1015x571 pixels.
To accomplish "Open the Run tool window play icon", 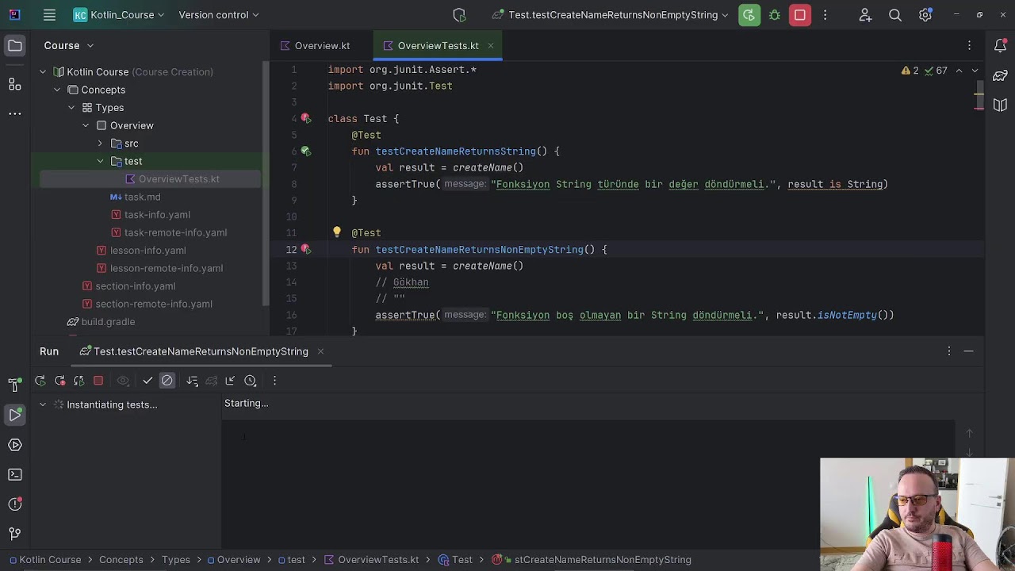I will click(x=15, y=415).
